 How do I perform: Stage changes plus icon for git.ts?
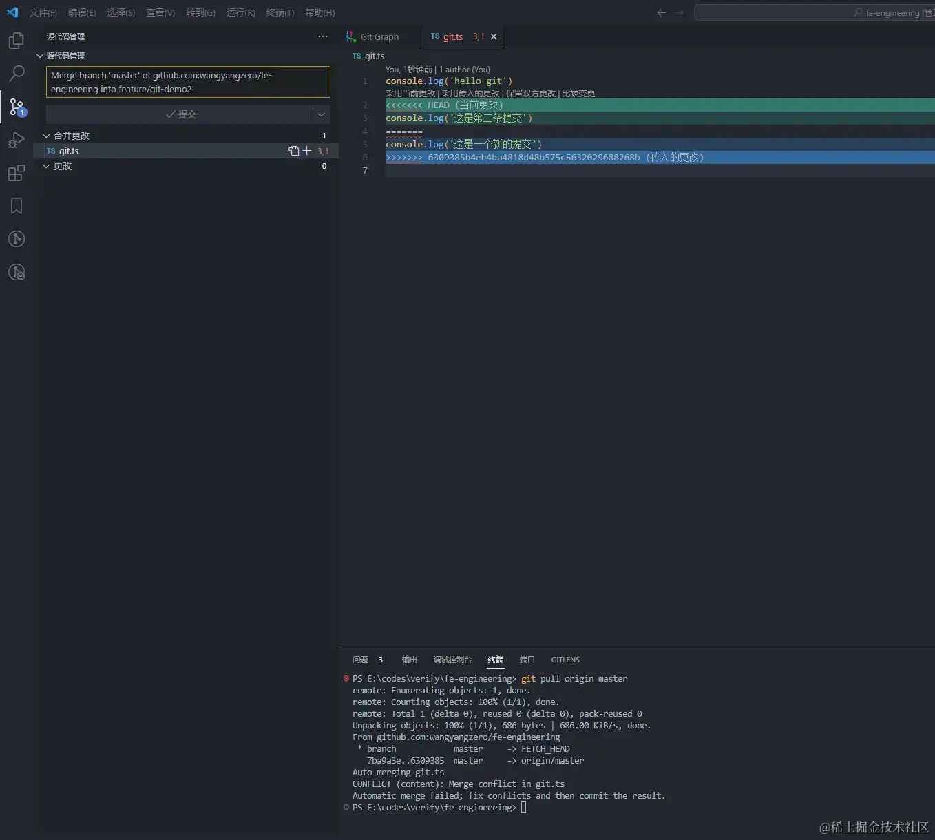[307, 151]
